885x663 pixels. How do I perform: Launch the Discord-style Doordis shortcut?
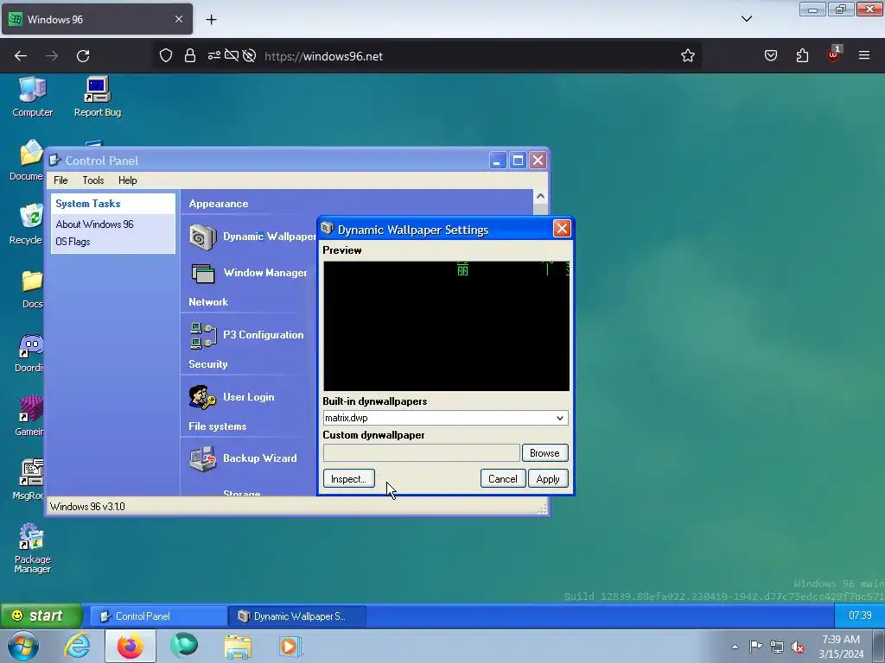(x=29, y=352)
